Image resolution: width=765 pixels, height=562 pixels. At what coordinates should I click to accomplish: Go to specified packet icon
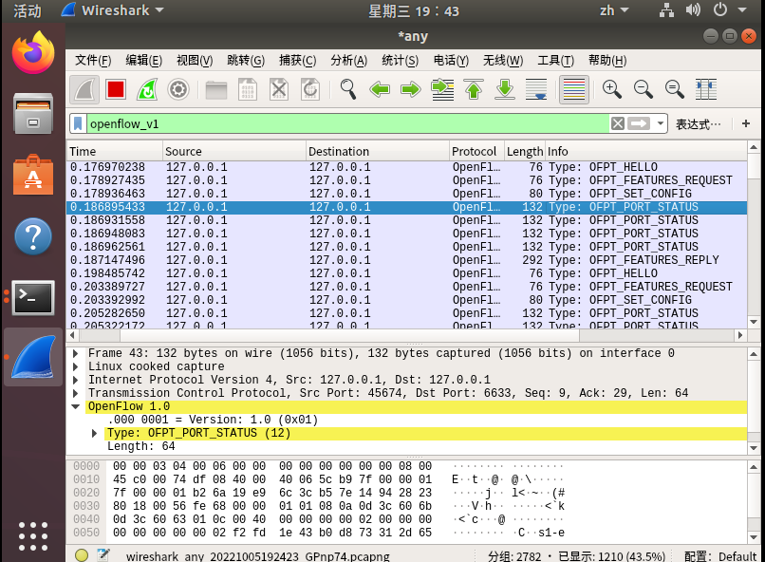(x=442, y=90)
